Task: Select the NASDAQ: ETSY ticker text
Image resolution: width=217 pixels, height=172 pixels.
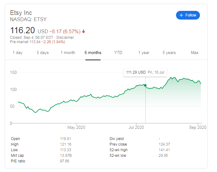Action: [28, 19]
